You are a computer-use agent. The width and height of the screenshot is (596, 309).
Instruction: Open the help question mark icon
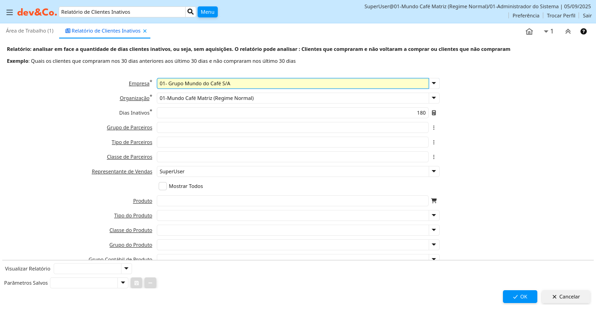point(584,32)
